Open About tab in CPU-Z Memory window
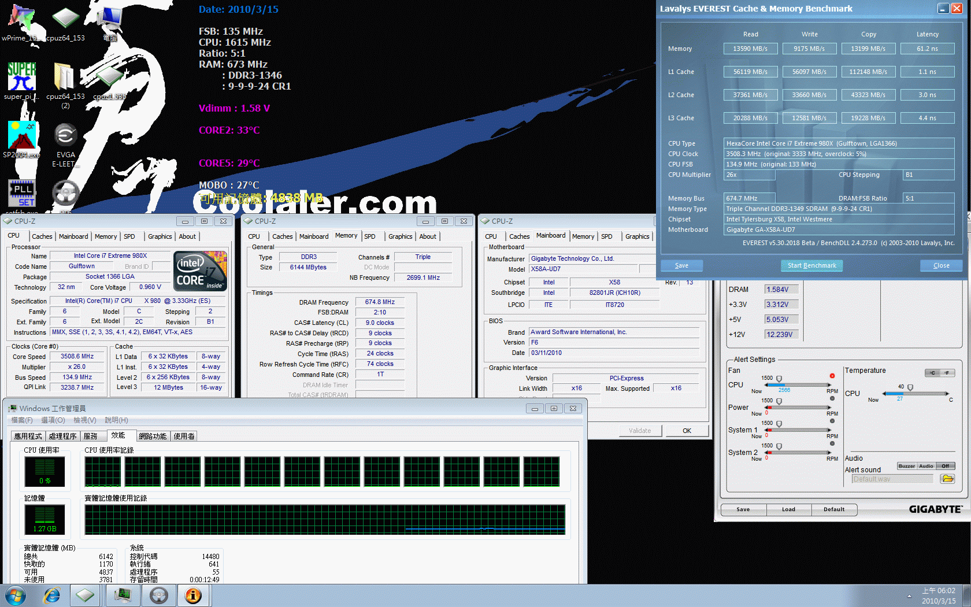Screen dimensions: 971x607 coord(428,236)
